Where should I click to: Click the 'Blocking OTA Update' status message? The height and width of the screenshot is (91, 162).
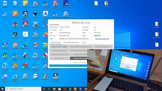coord(80,63)
